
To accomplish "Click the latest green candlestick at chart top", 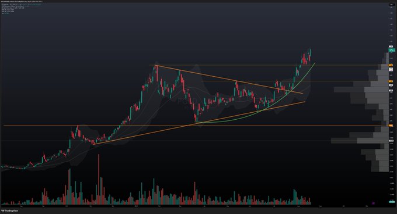I will 311,52.
